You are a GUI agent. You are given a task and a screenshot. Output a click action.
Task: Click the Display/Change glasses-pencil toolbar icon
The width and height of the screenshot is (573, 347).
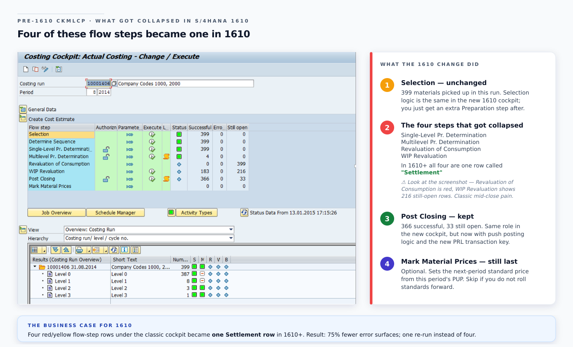coord(45,69)
